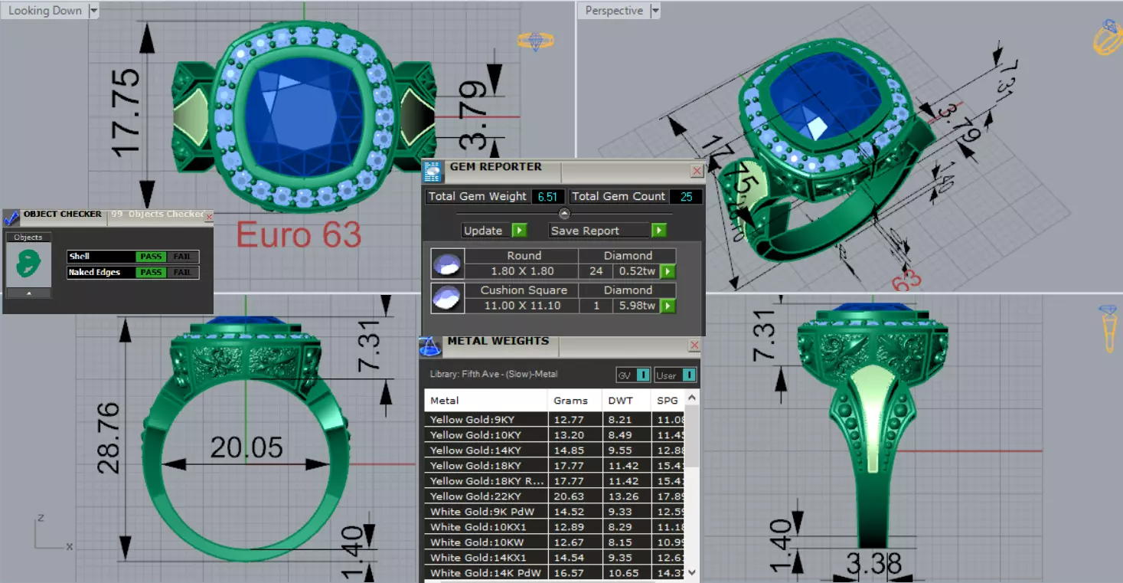This screenshot has height=583, width=1123.
Task: Click the metal table scrollbar up arrow
Action: coord(692,398)
